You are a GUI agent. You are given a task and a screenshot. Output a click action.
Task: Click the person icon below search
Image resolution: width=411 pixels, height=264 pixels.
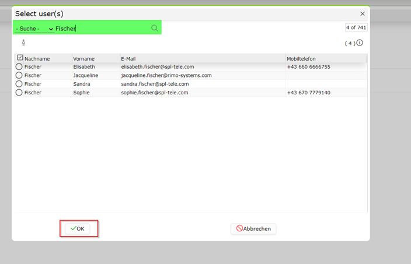[23, 43]
